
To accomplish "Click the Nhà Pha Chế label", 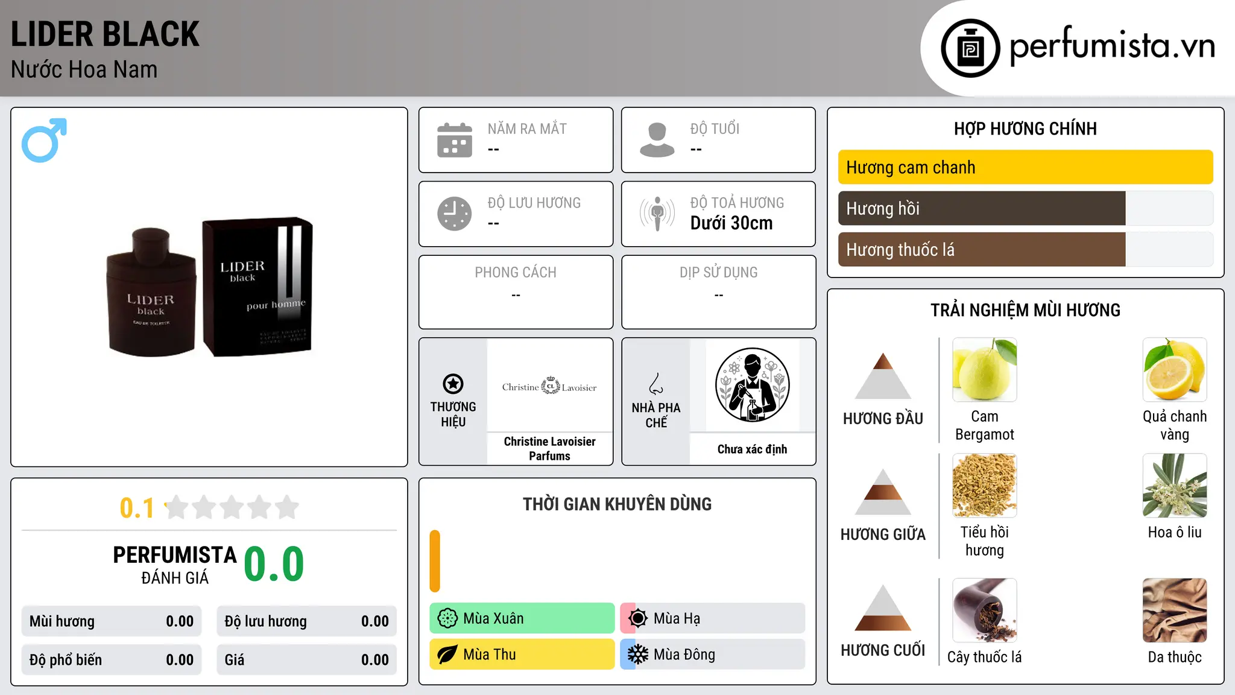I will tap(656, 415).
